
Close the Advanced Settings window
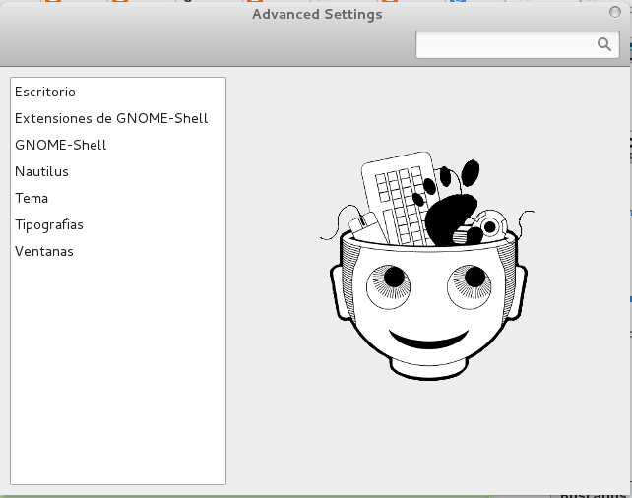[x=615, y=13]
